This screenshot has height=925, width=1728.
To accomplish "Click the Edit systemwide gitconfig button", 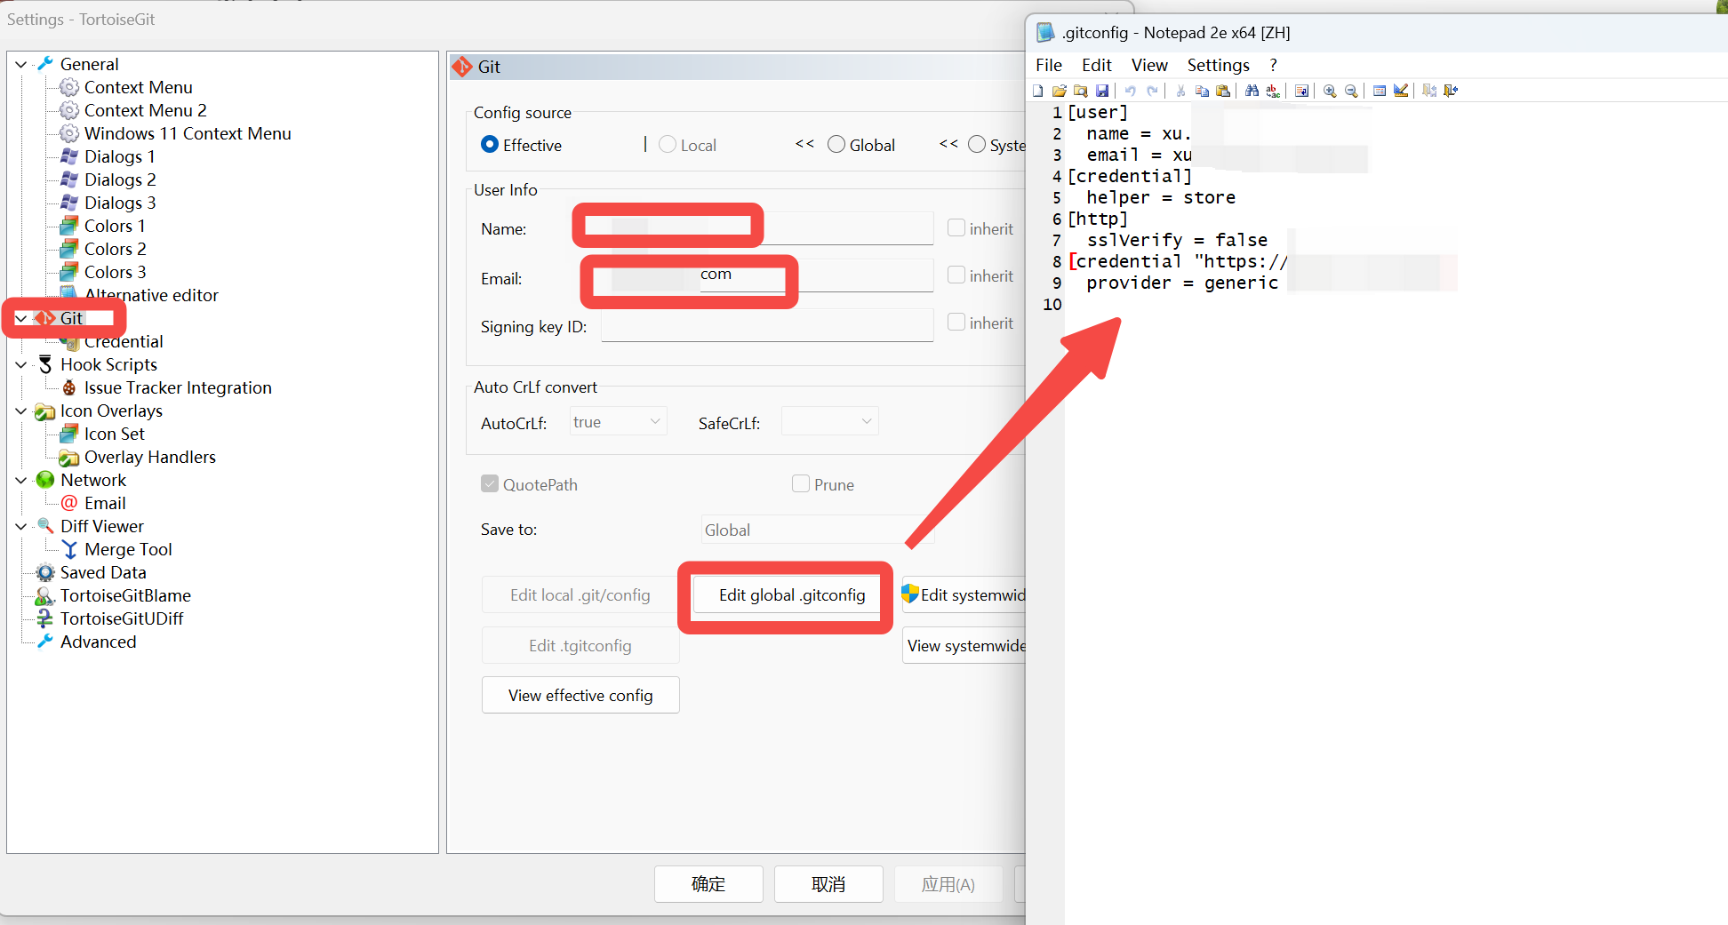I will [x=964, y=595].
